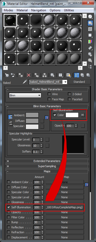Image resolution: width=96 pixels, height=242 pixels.
Task: Click the Opacity spinner arrows
Action: (x=76, y=126)
